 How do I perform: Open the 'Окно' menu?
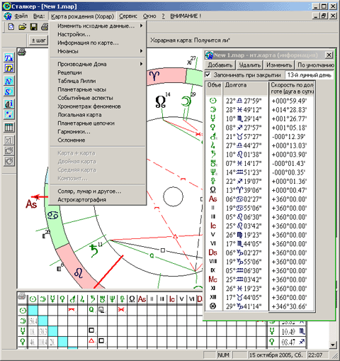(149, 16)
